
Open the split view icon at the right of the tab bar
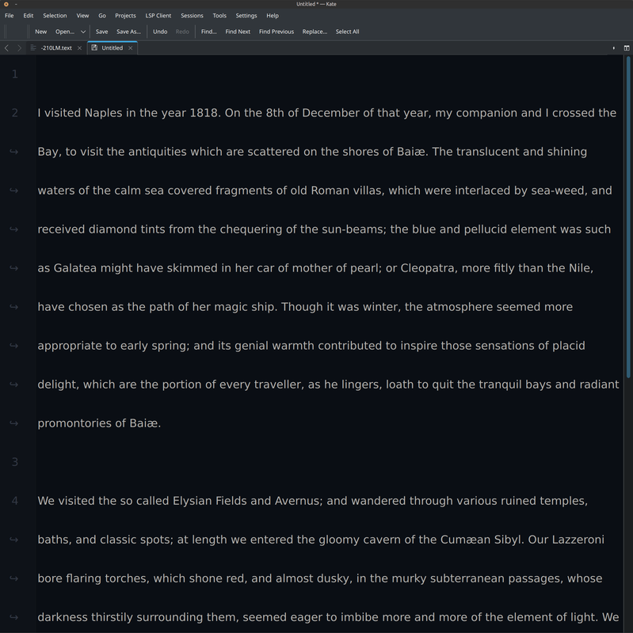[x=627, y=48]
